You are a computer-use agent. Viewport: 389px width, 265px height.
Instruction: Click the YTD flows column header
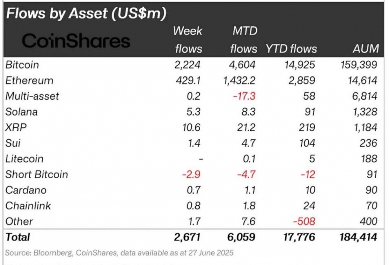[x=291, y=49]
